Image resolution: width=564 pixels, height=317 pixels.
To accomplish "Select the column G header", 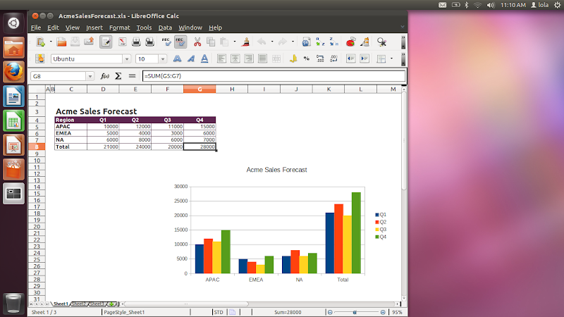I will coord(200,89).
